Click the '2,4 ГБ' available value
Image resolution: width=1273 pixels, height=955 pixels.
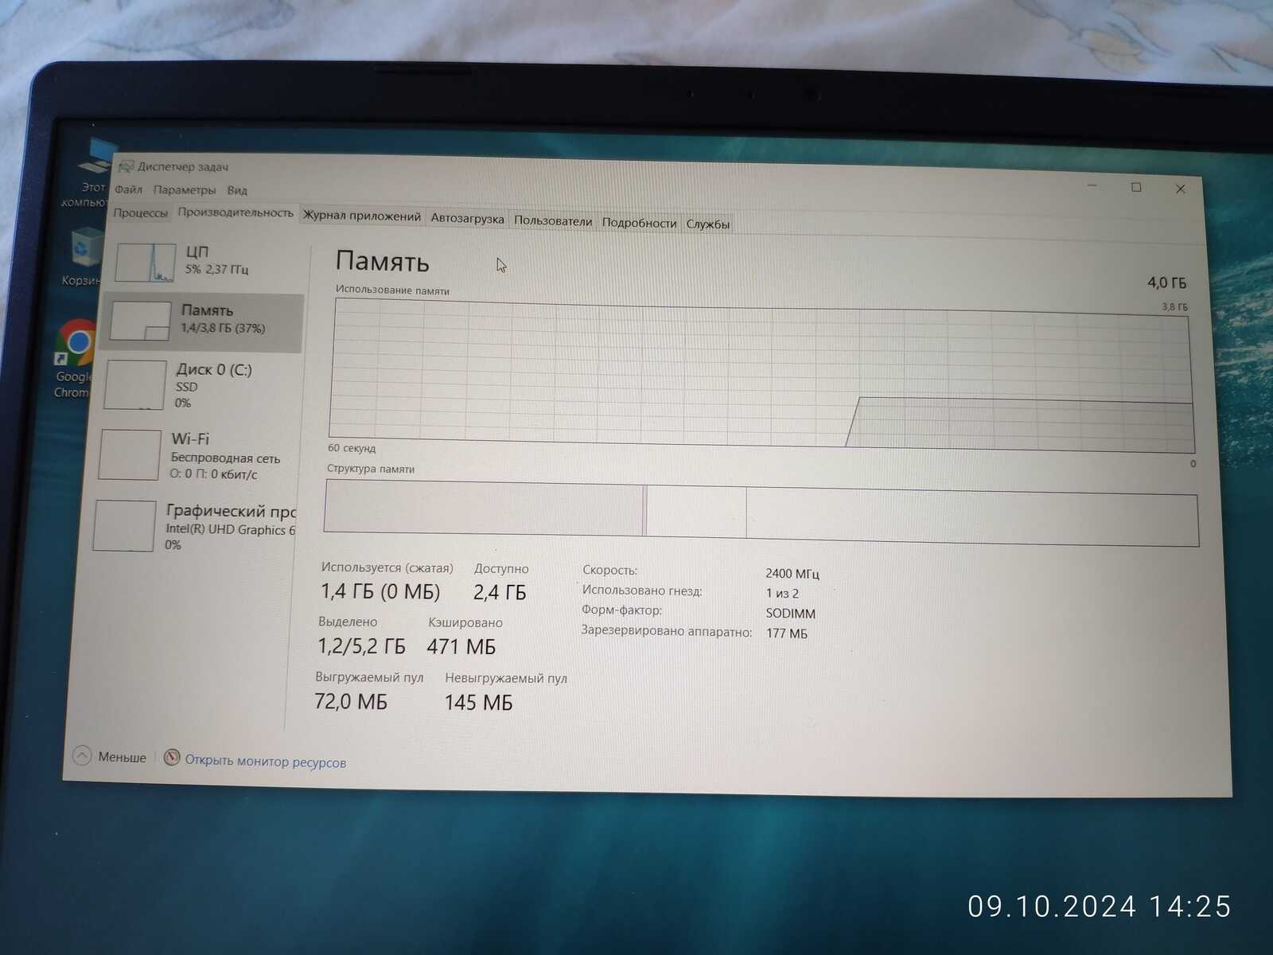[x=500, y=592]
